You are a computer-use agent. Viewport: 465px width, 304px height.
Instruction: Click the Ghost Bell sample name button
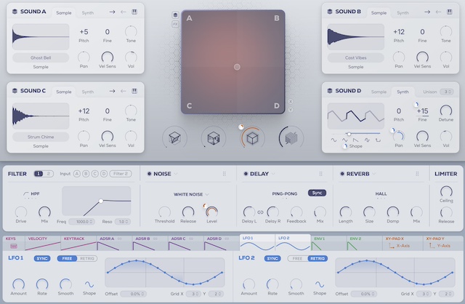pyautogui.click(x=41, y=57)
